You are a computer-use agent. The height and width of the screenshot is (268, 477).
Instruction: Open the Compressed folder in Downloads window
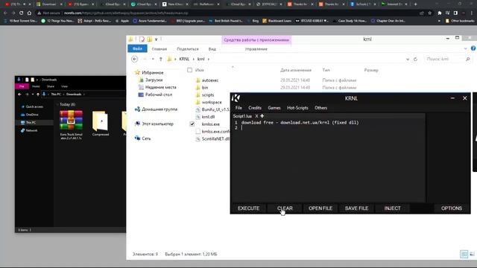point(101,124)
